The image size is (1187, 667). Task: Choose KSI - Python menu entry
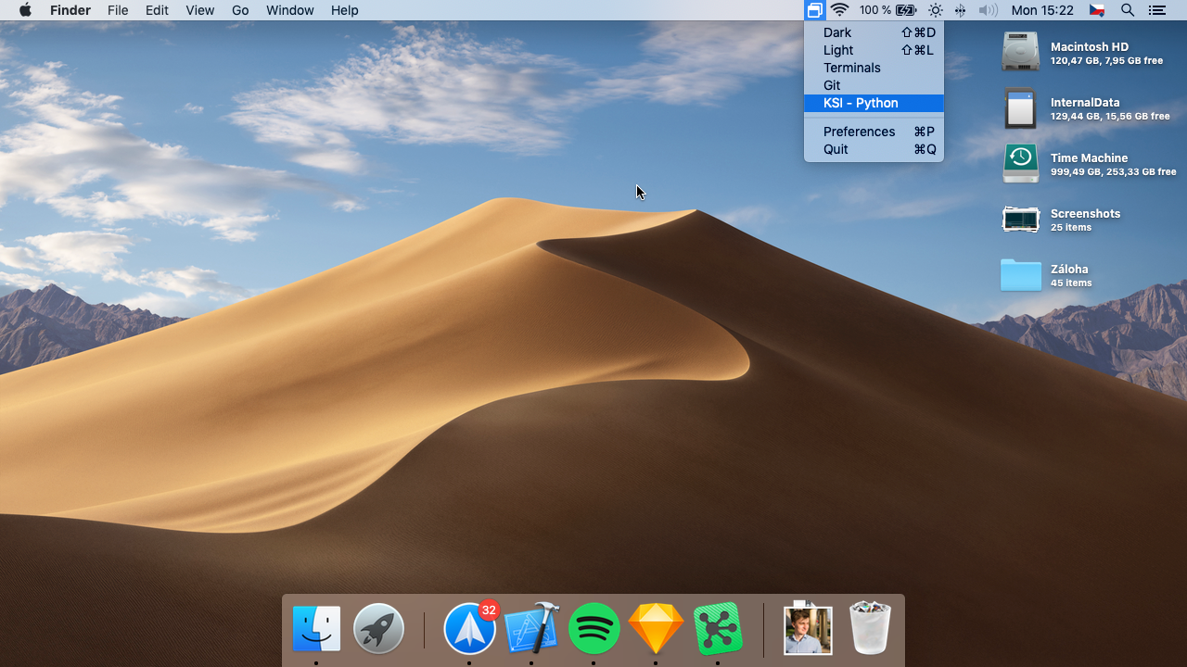(x=861, y=103)
